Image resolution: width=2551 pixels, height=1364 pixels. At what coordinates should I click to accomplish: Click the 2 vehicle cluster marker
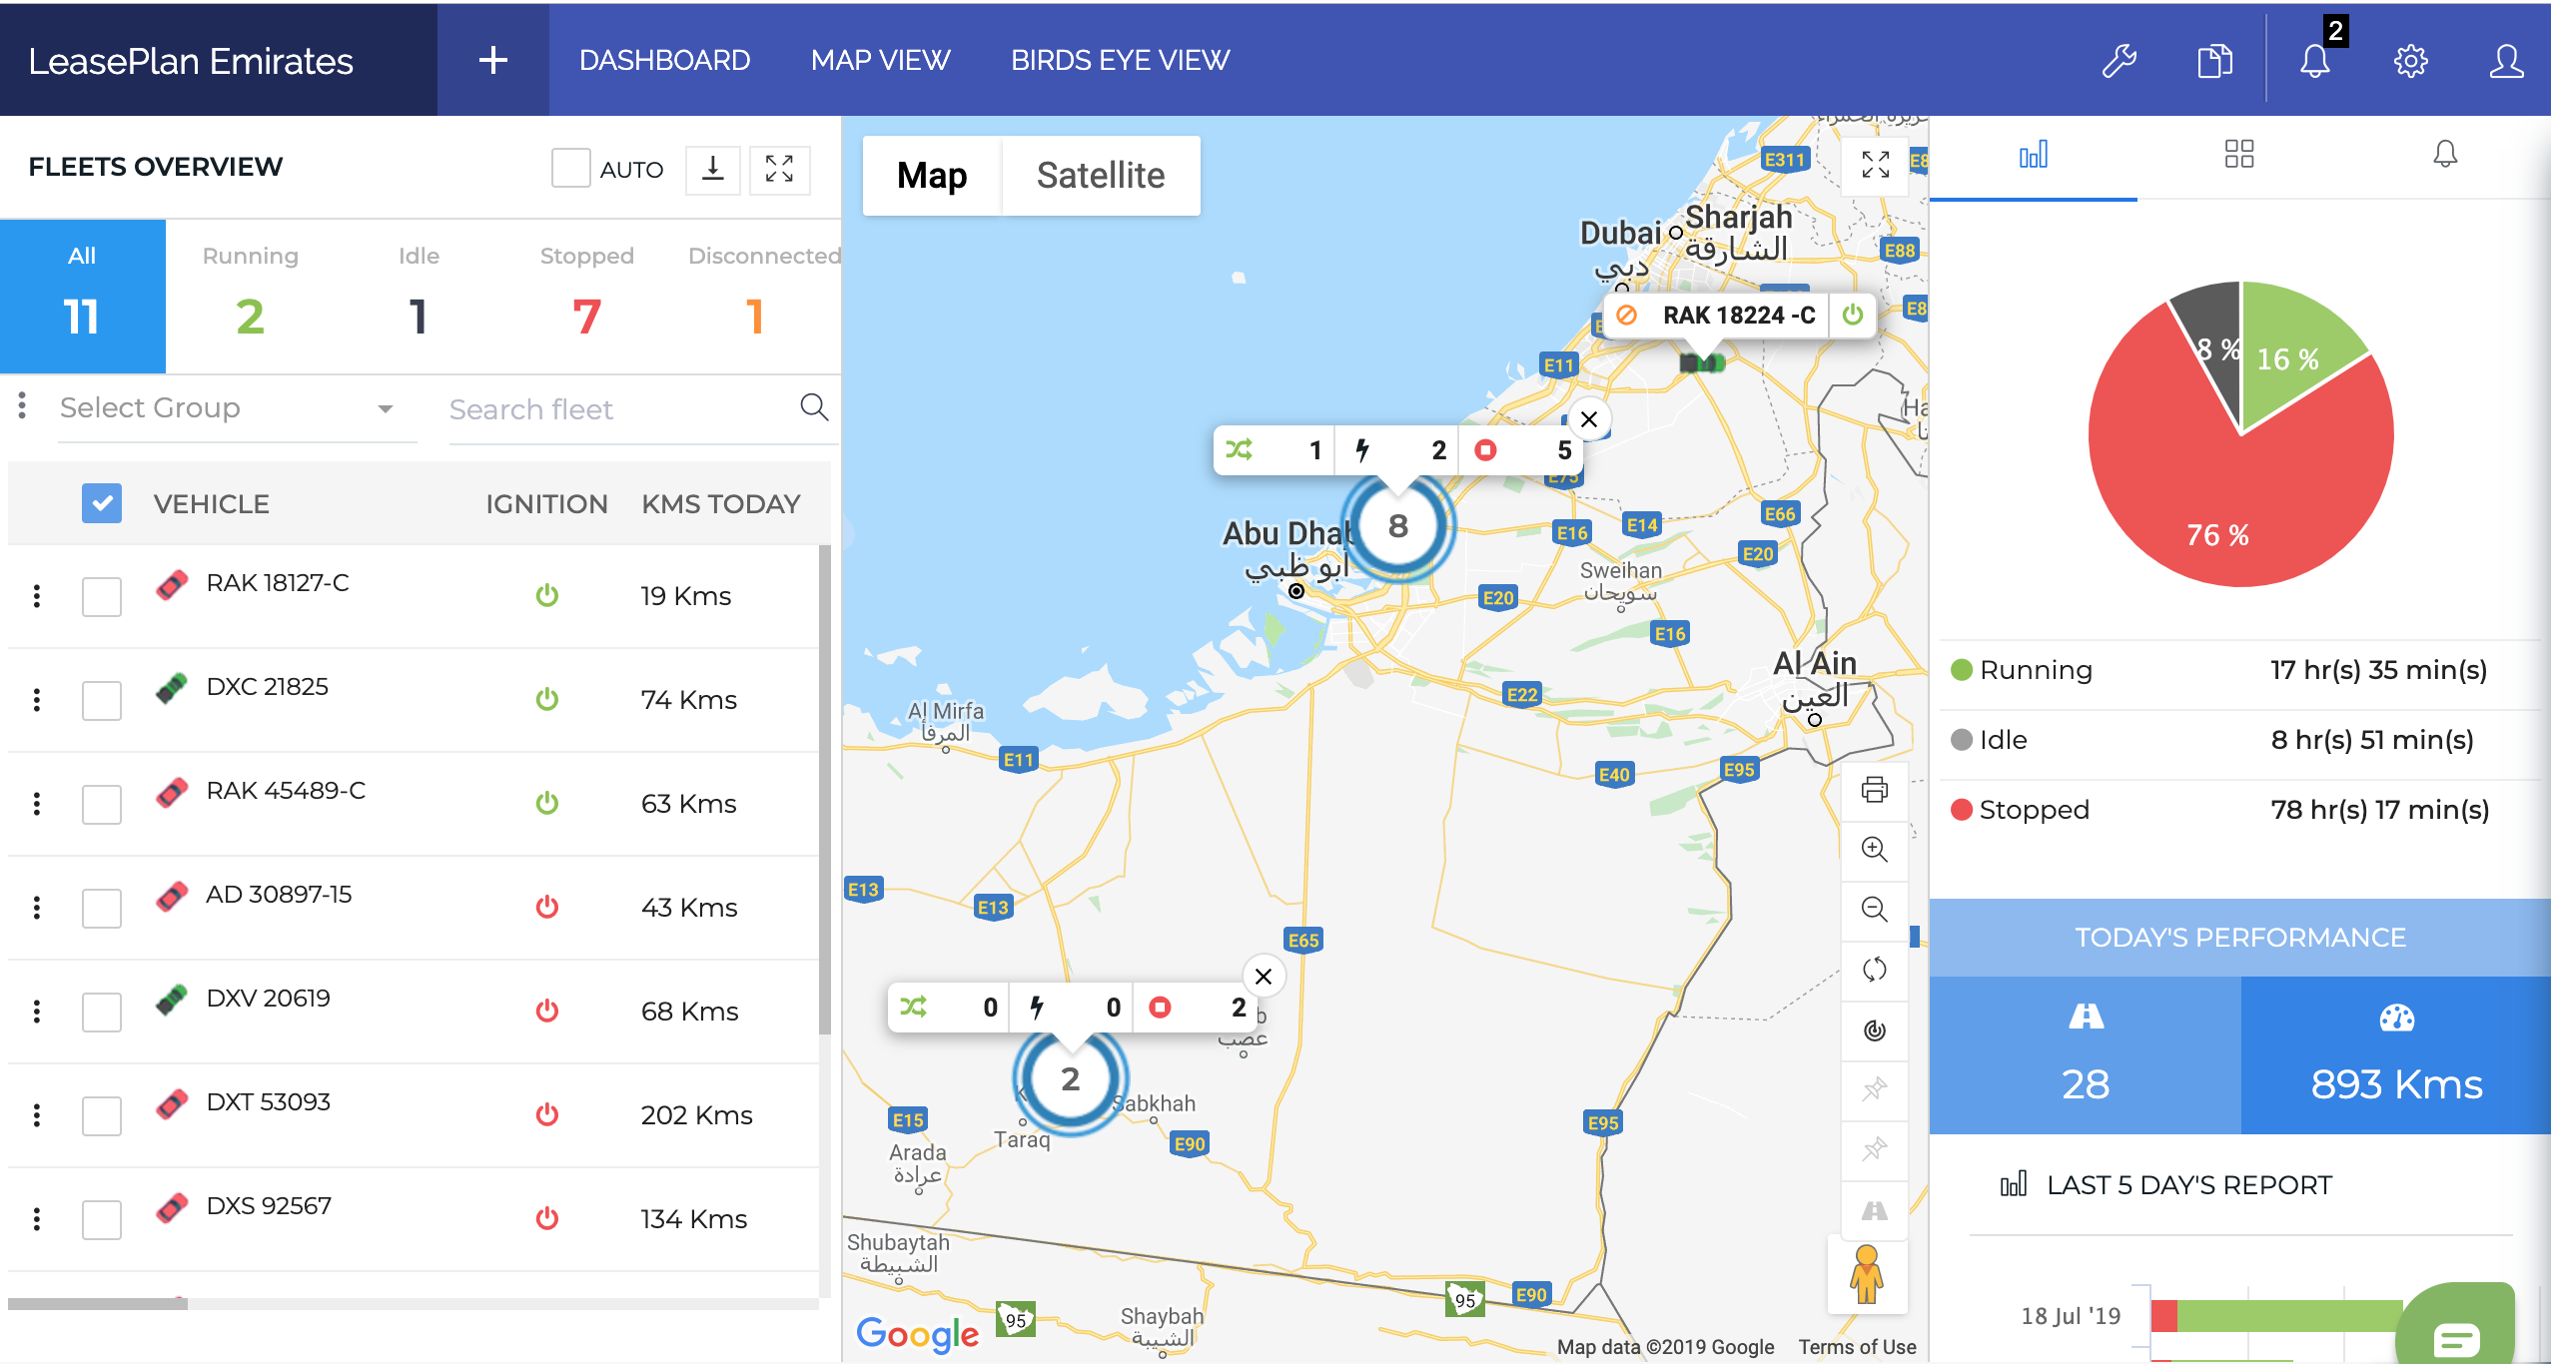(x=1071, y=1079)
